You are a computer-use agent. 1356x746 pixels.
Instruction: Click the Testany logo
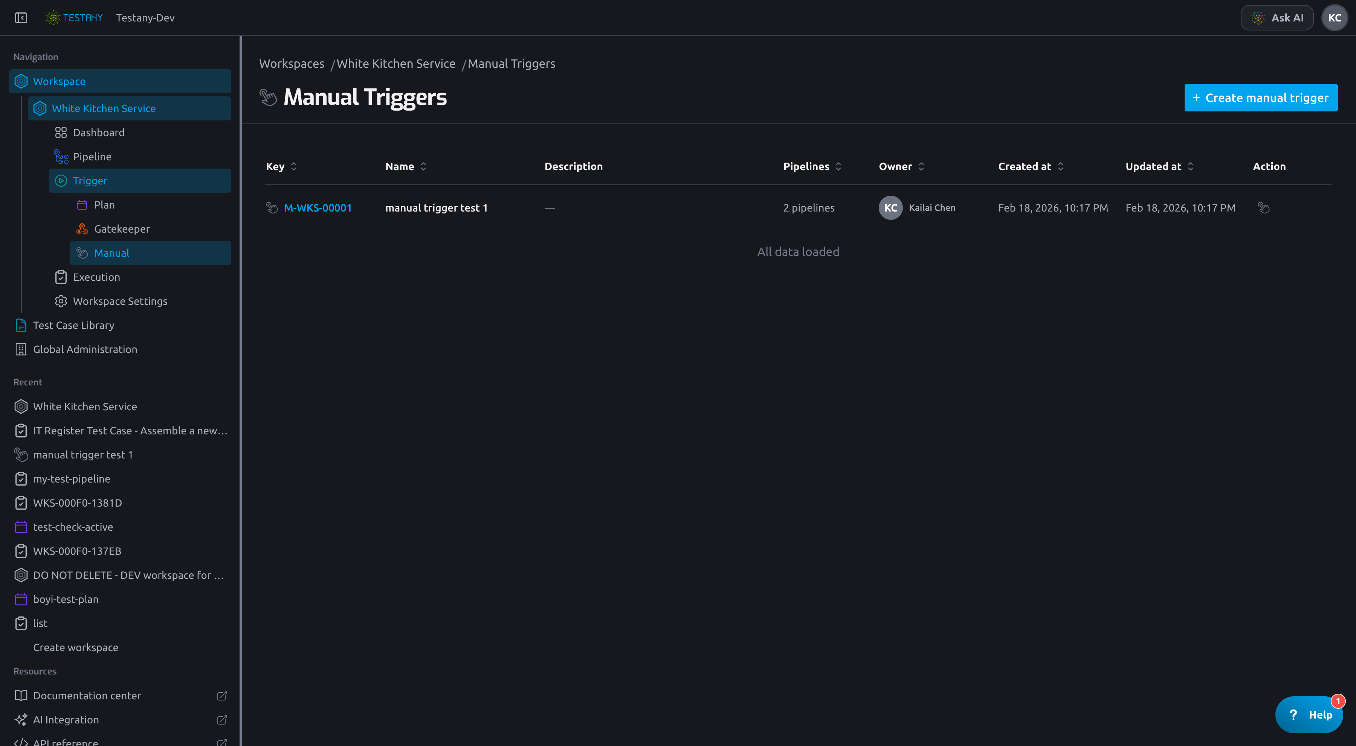click(74, 18)
